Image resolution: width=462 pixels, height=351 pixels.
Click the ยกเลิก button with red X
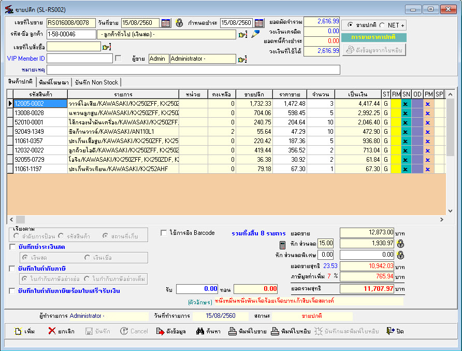pos(61,331)
